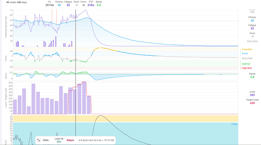
Task: Click the Ramp 0.8 value in header row
Action: (x=99, y=5)
